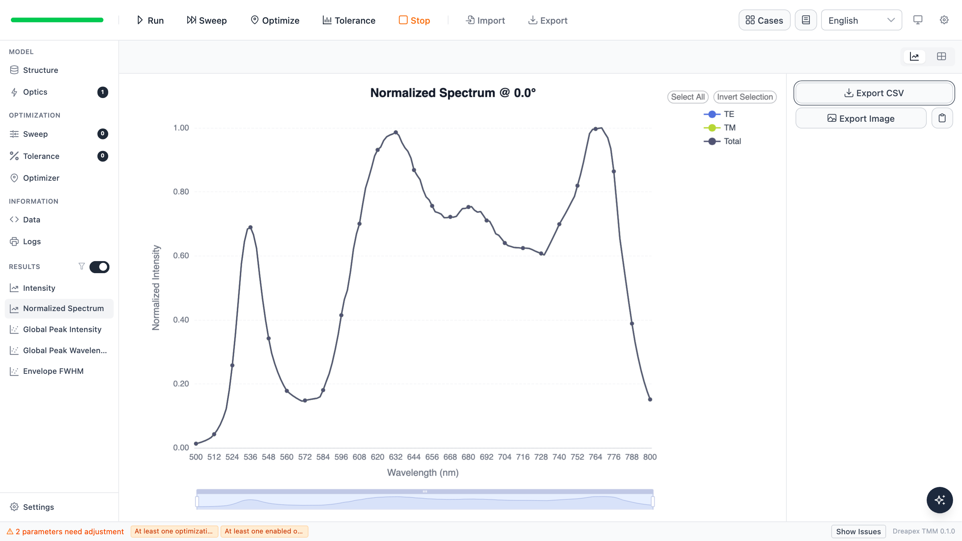962x541 pixels.
Task: Toggle the TM series in the legend
Action: [x=720, y=128]
